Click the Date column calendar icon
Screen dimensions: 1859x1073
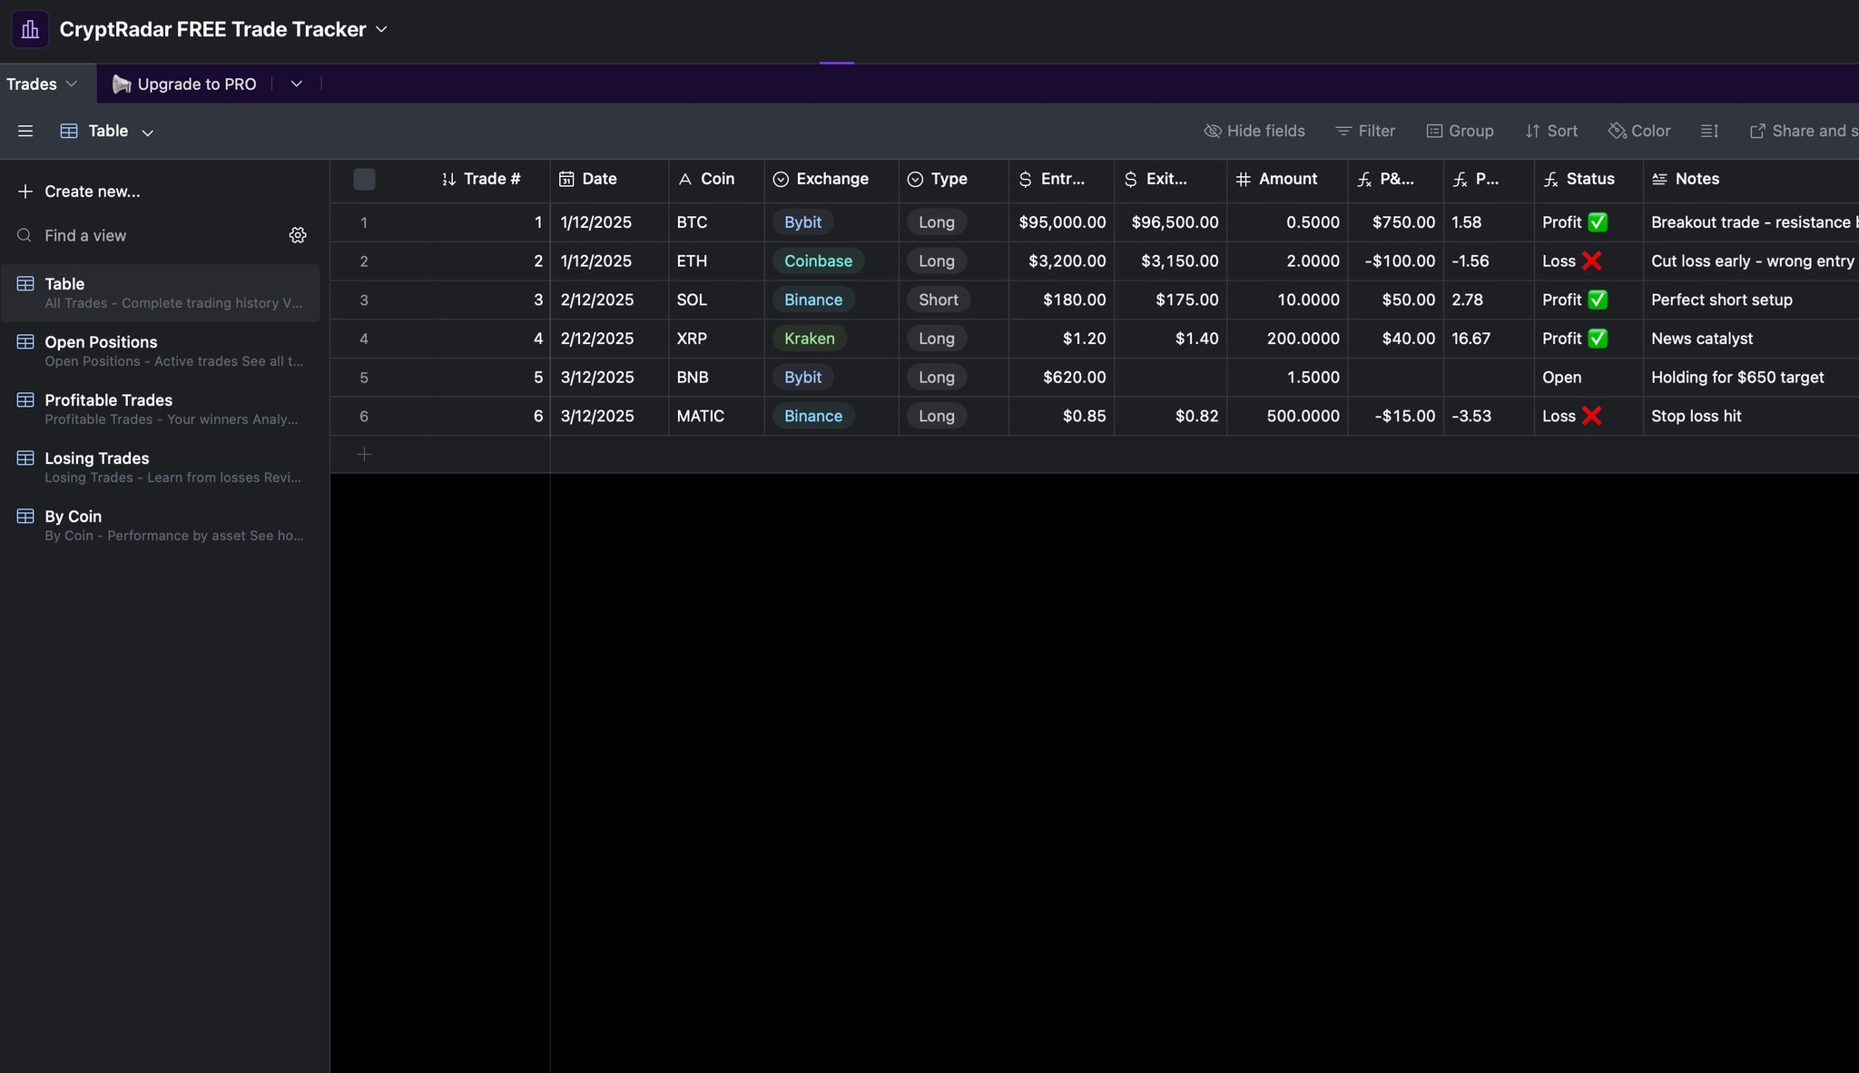(566, 179)
